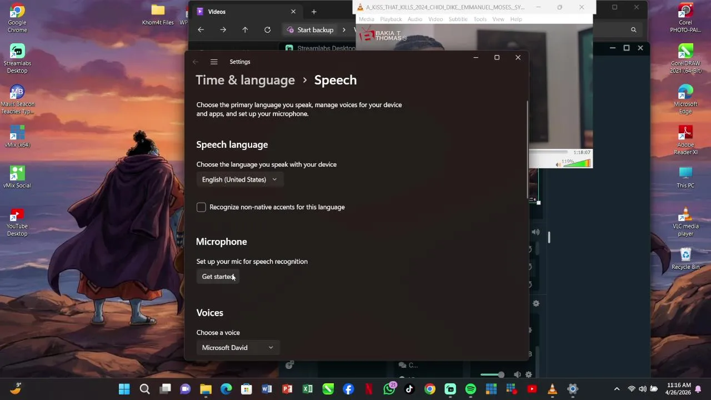Open VLC Media menu
Viewport: 711px width, 400px height.
366,19
